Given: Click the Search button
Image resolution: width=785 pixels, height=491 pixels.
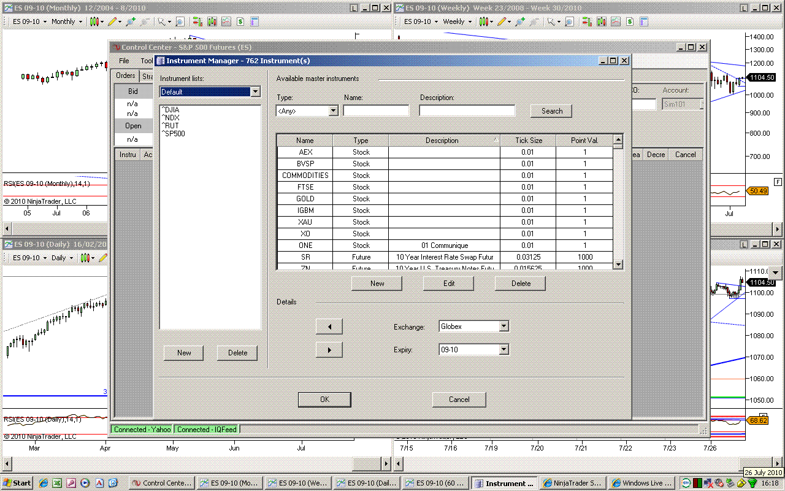Looking at the screenshot, I should pyautogui.click(x=551, y=111).
